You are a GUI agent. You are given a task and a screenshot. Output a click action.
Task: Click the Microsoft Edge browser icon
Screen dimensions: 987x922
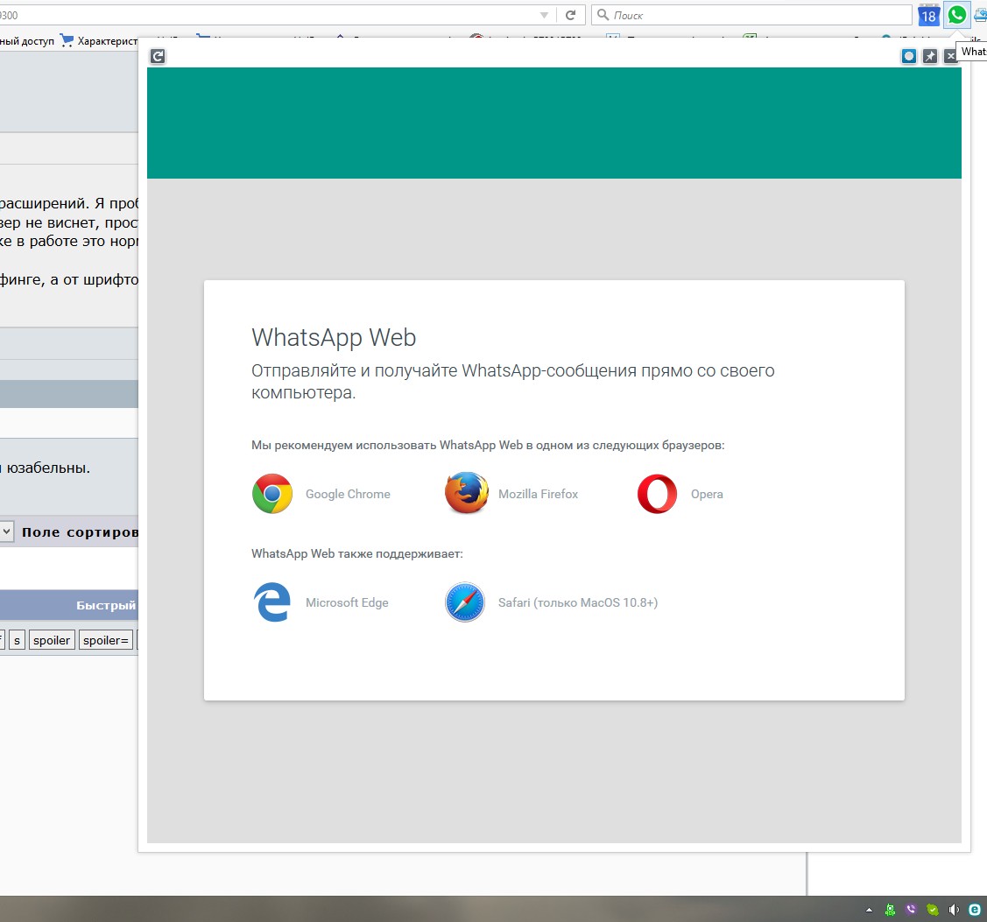[271, 602]
